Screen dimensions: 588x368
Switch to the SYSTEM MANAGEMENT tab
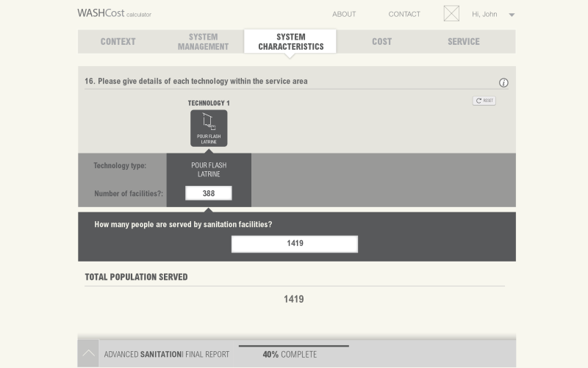coord(203,42)
